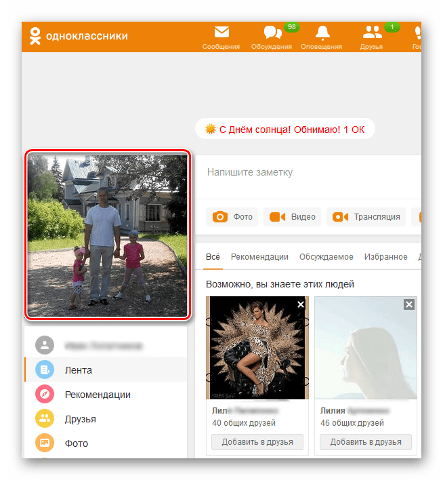Open Друзья people icon in top bar
443x480 pixels.
coord(372,32)
